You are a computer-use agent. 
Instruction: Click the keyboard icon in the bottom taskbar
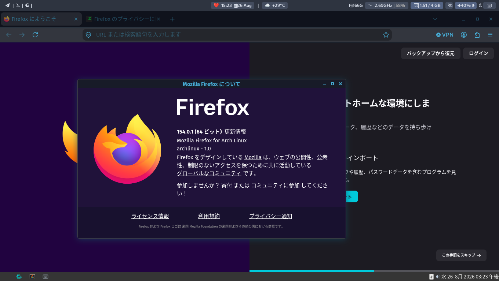pyautogui.click(x=45, y=277)
